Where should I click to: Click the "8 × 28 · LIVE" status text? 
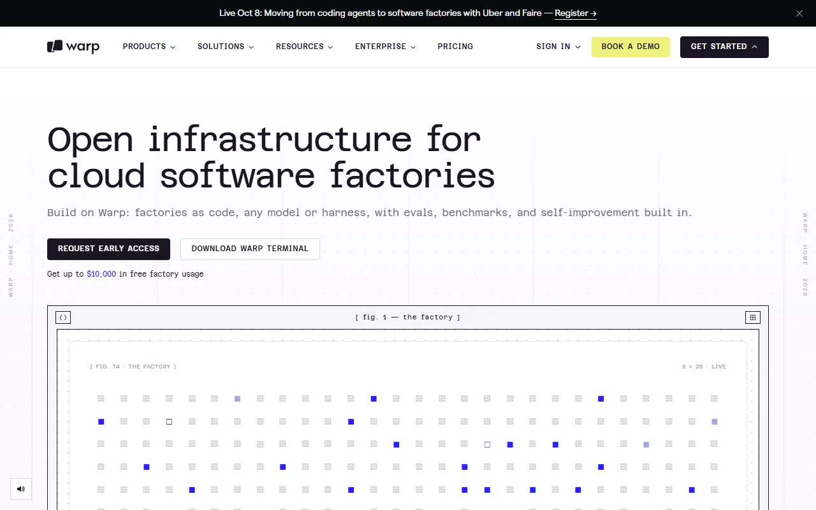tap(704, 367)
